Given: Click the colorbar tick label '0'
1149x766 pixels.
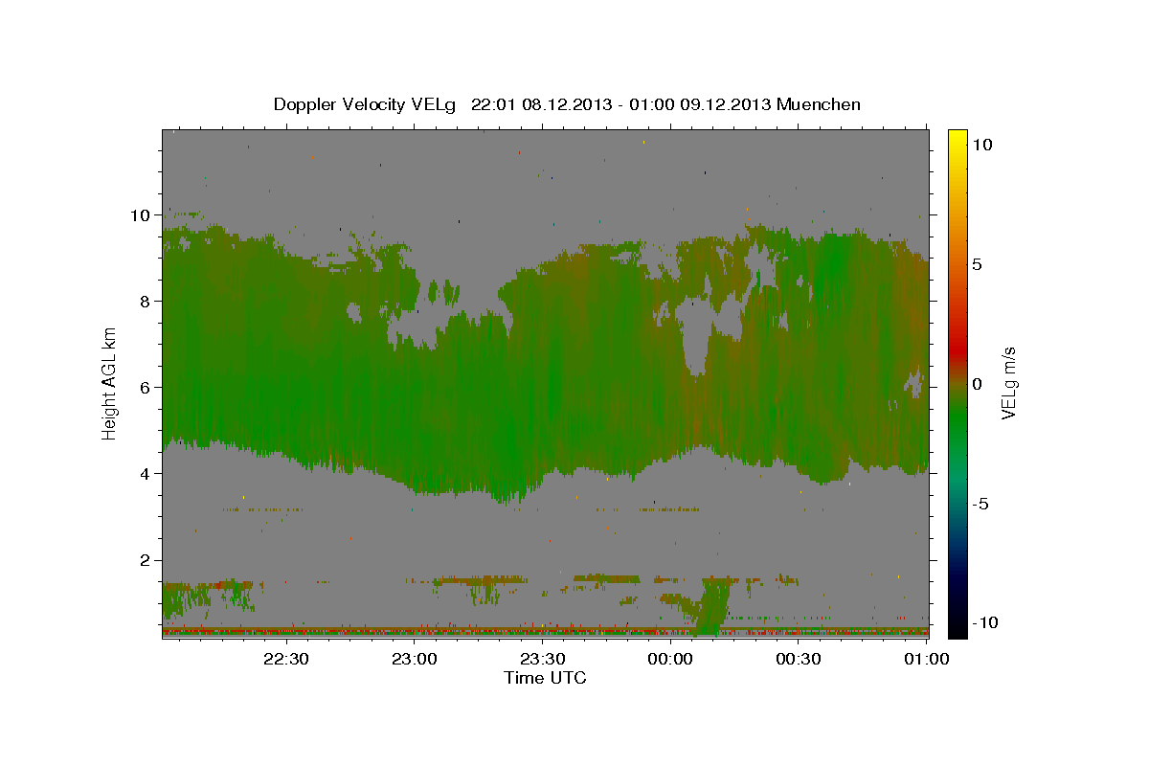Looking at the screenshot, I should 978,384.
